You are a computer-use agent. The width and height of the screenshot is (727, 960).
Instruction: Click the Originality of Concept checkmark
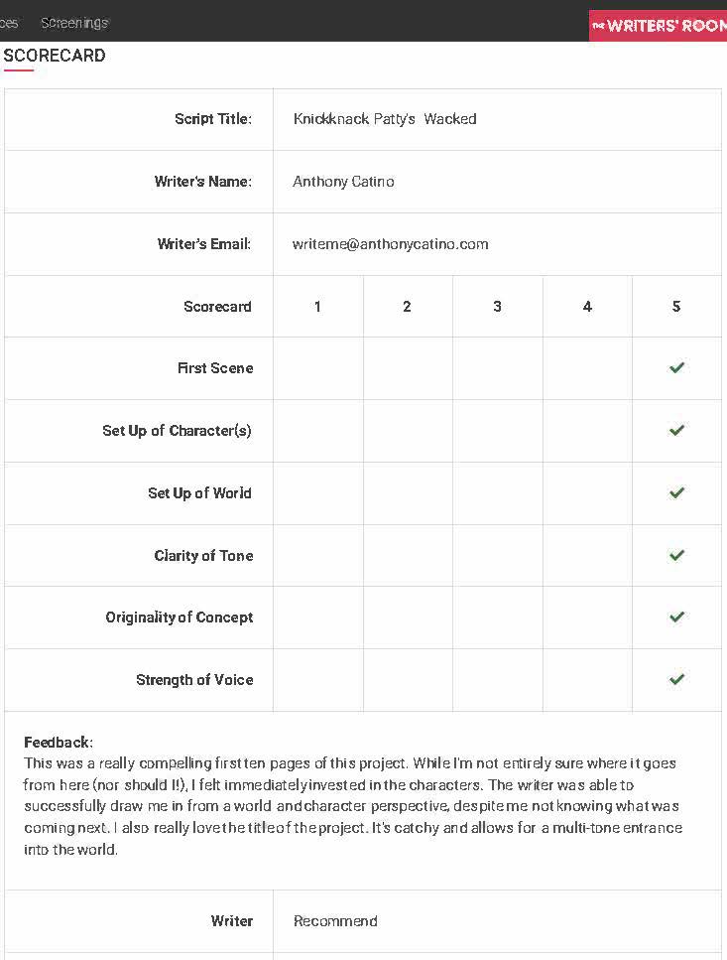pyautogui.click(x=676, y=617)
